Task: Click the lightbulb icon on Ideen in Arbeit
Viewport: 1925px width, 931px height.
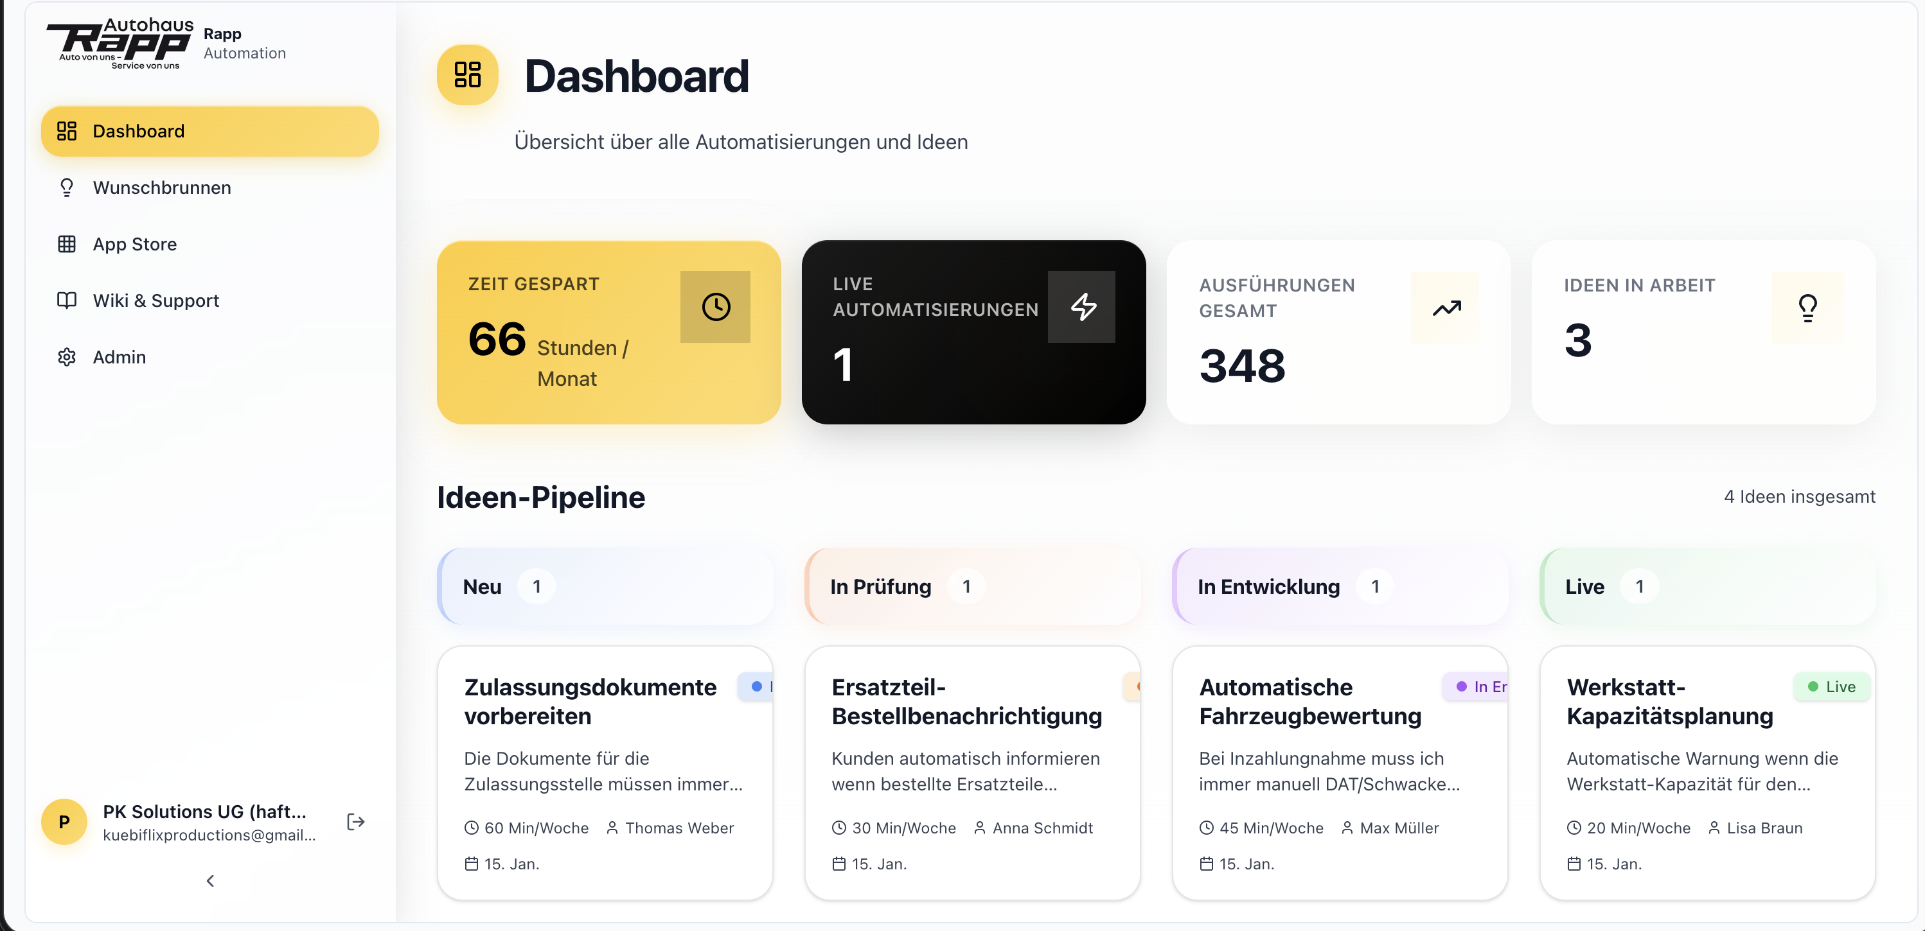Action: 1807,306
